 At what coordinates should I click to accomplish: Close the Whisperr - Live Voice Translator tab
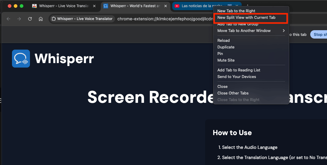click(x=94, y=6)
